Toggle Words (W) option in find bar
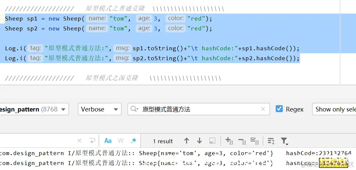Viewport: 356px width, 170px height. [x=120, y=141]
